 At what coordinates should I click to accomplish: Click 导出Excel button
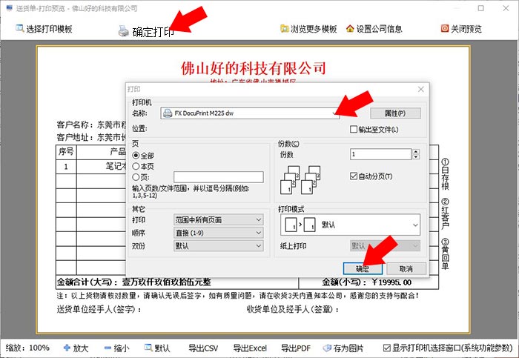tap(250, 348)
